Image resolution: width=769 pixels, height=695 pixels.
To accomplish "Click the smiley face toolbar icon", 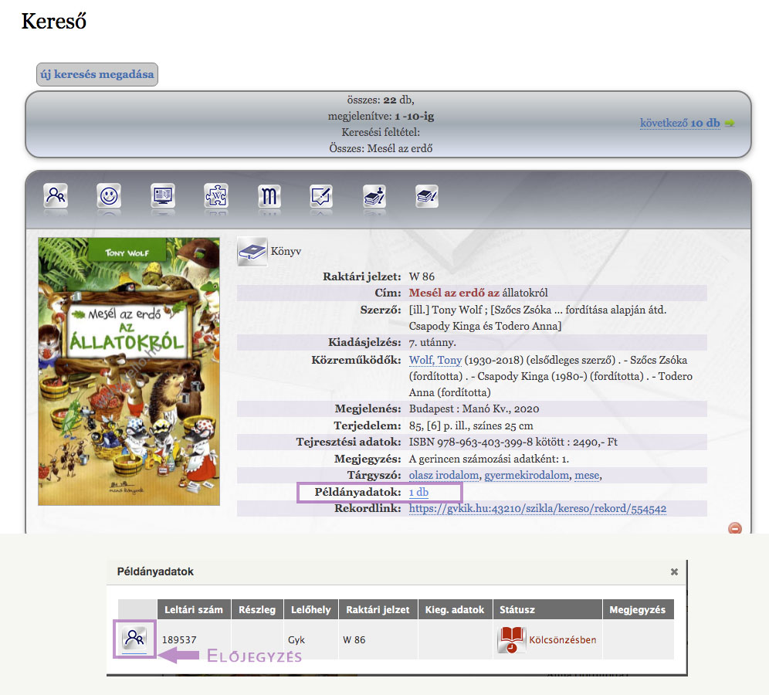I will pyautogui.click(x=109, y=195).
